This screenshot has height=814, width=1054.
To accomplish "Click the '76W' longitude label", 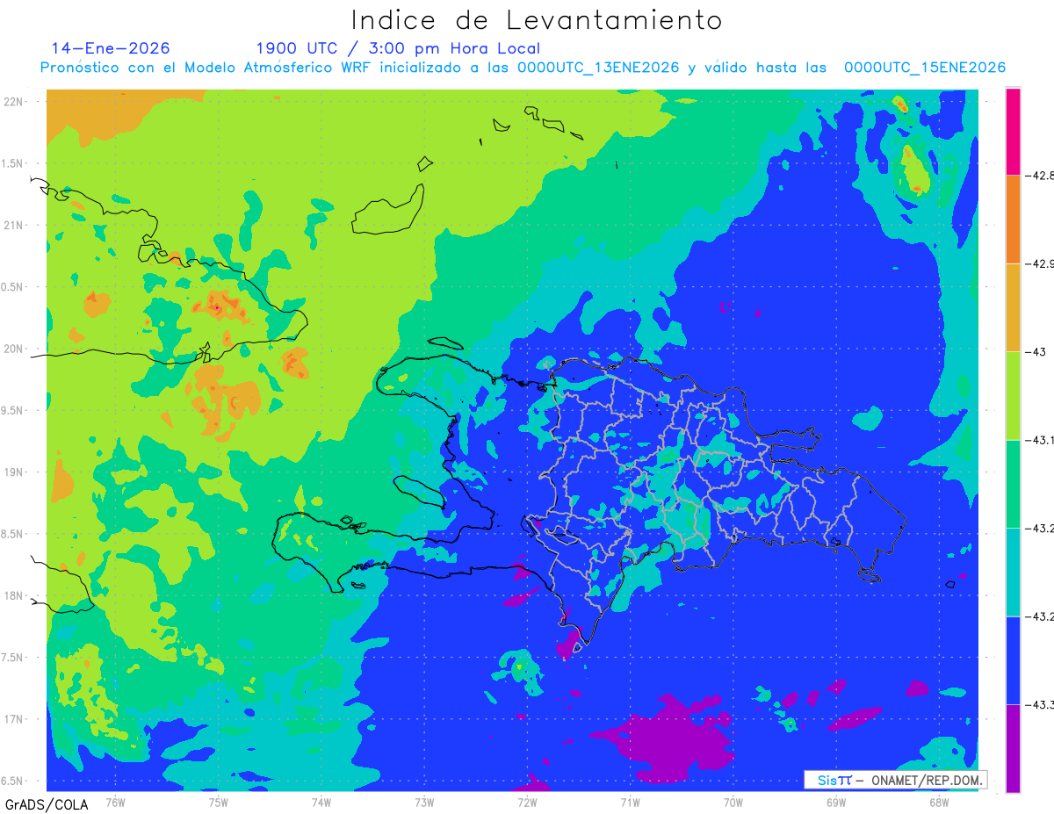I will [x=115, y=802].
